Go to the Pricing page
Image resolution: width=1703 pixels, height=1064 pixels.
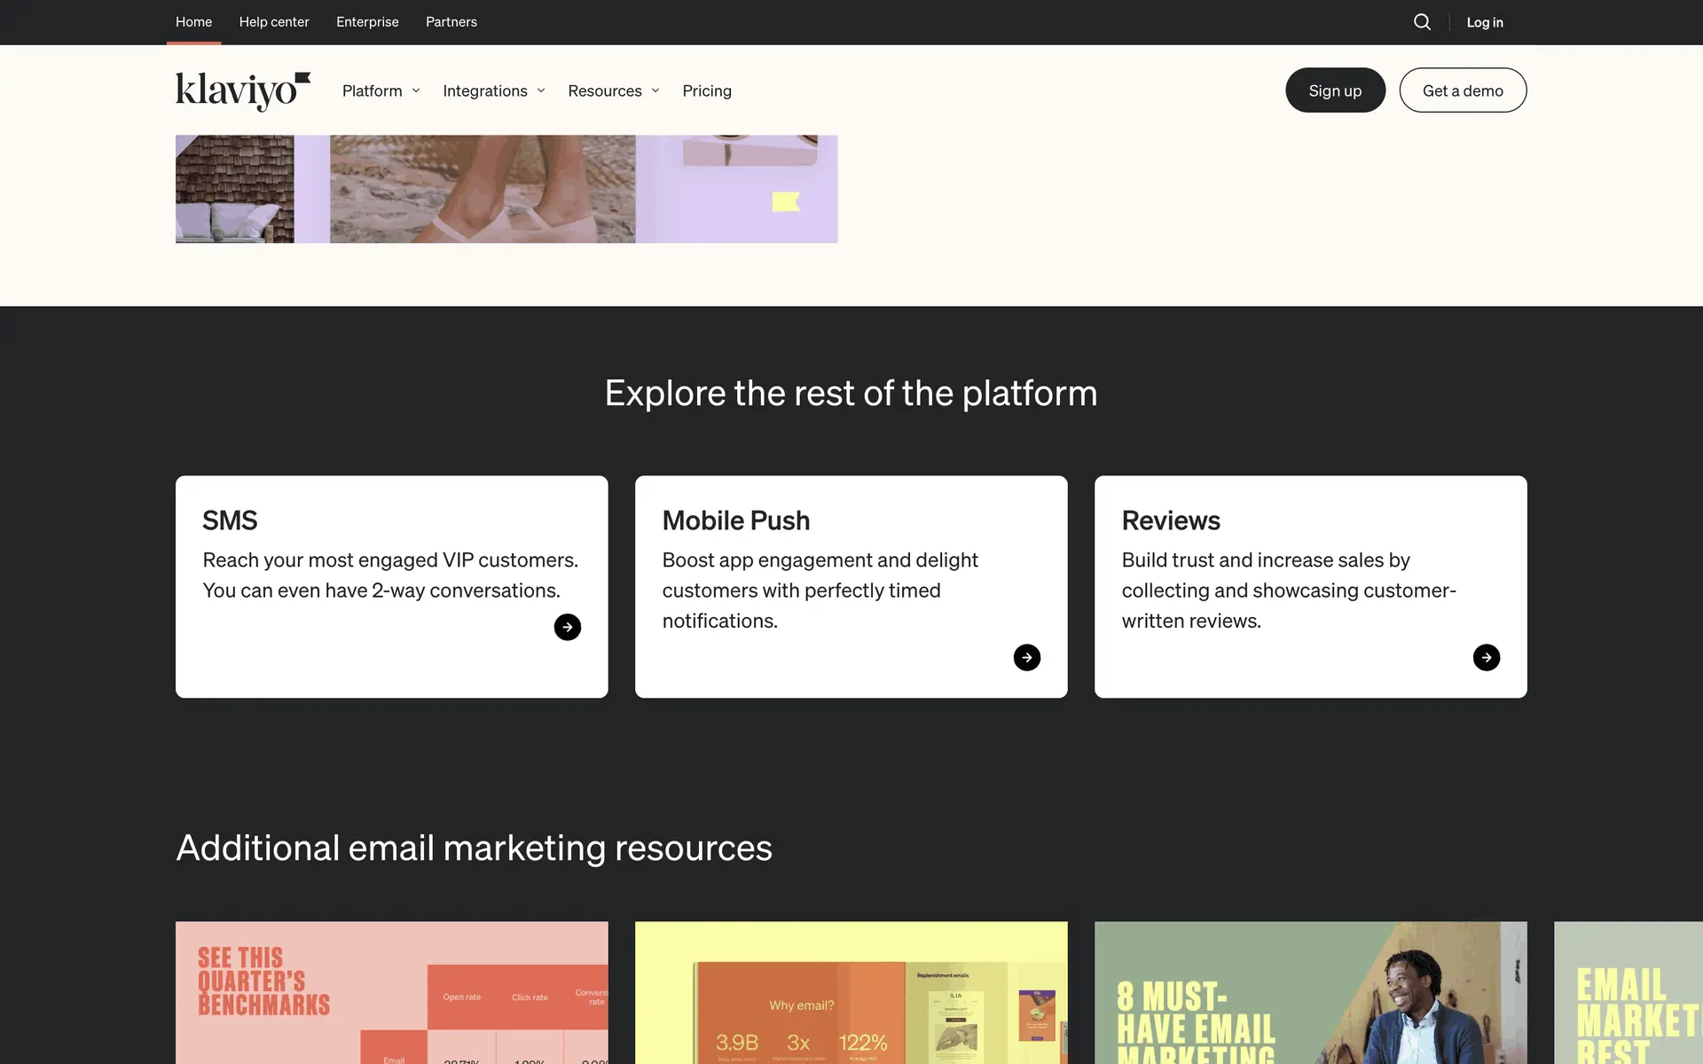(x=707, y=90)
